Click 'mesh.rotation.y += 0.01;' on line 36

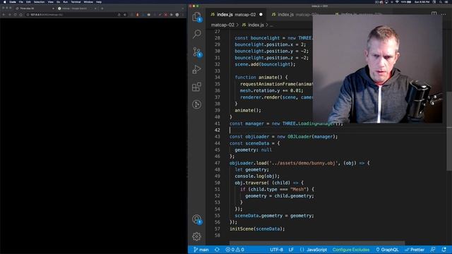click(x=271, y=90)
